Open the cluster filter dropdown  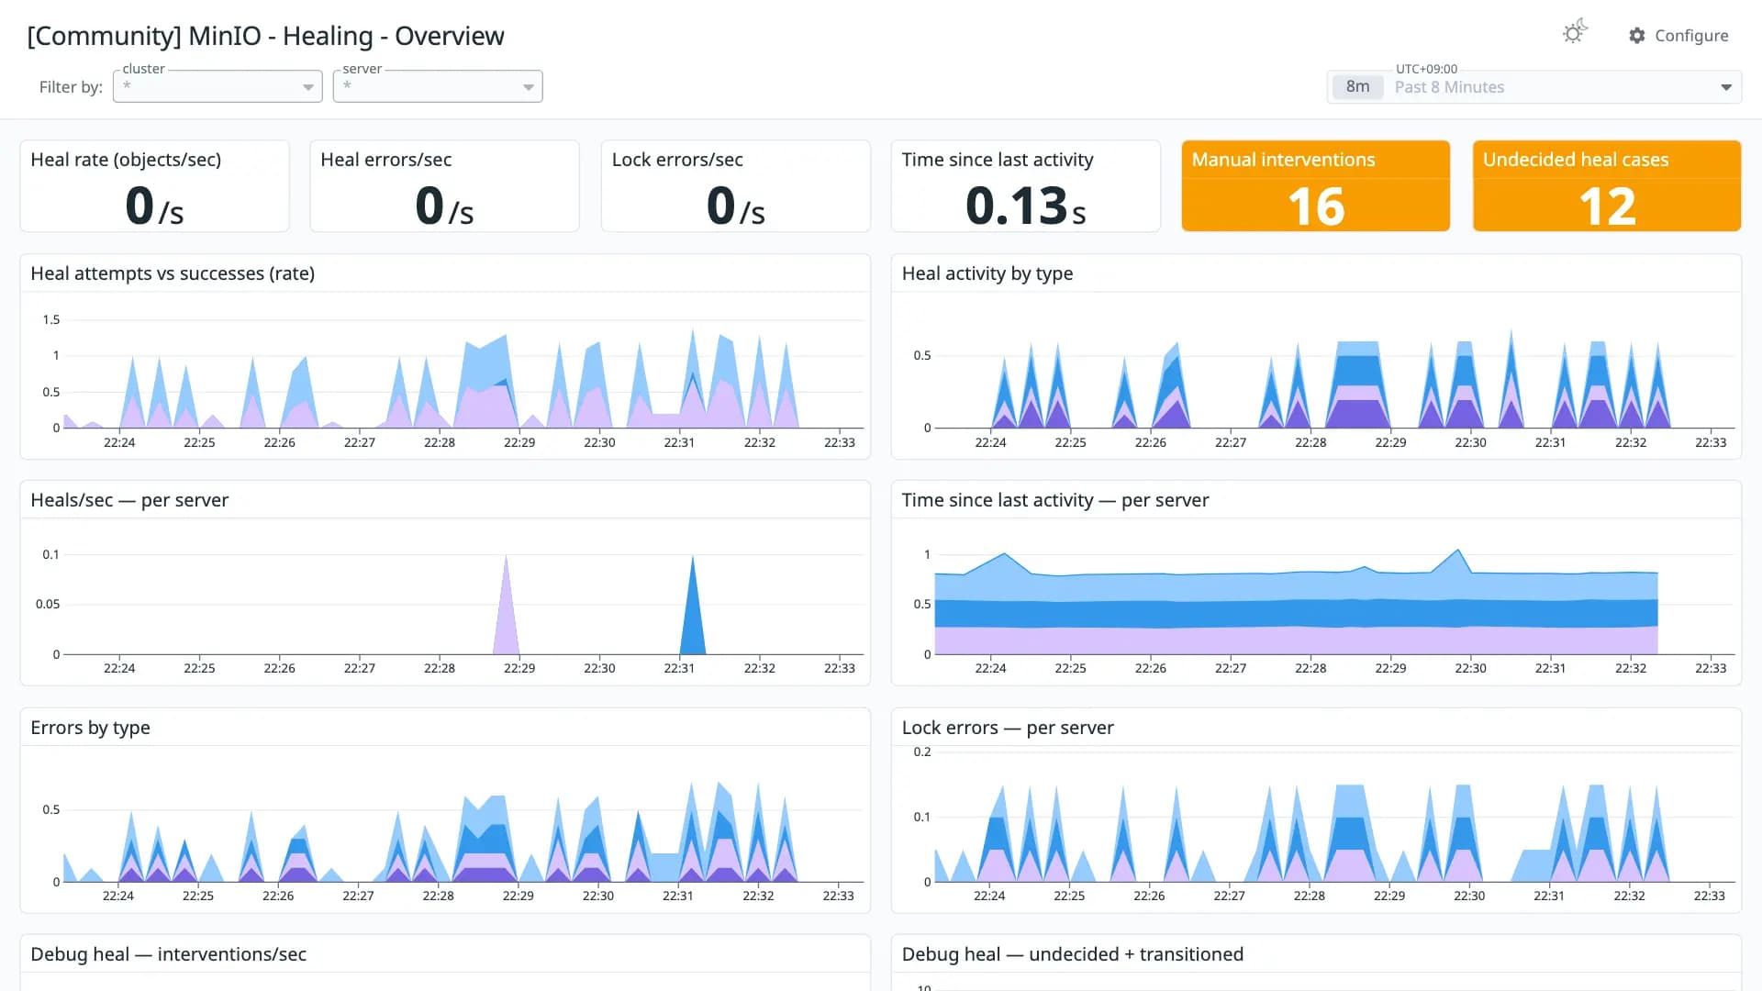pyautogui.click(x=217, y=86)
